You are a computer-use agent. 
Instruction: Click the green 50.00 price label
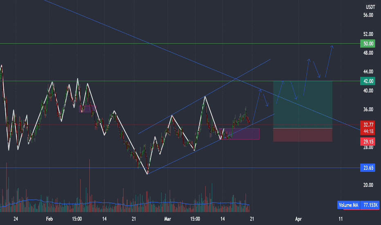pyautogui.click(x=368, y=43)
